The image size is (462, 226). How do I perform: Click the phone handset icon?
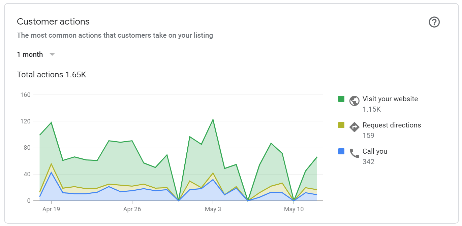pos(354,153)
